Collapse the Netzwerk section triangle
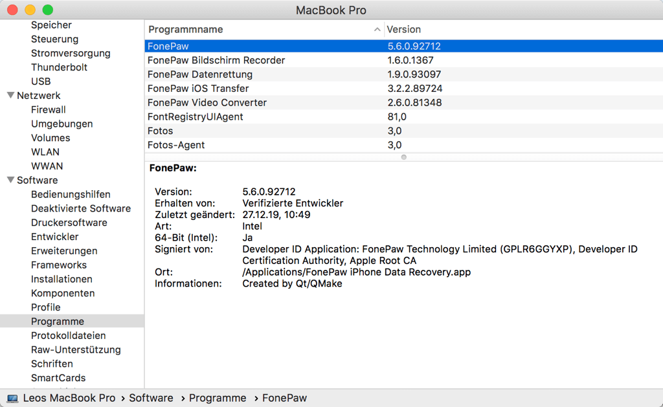663x407 pixels. coord(11,95)
